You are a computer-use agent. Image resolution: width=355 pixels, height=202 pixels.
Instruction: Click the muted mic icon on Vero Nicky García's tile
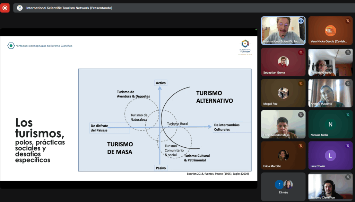click(x=348, y=21)
